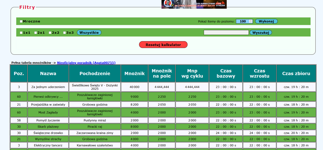
Task: Select the item Most Zagłady
Action: 48,112
